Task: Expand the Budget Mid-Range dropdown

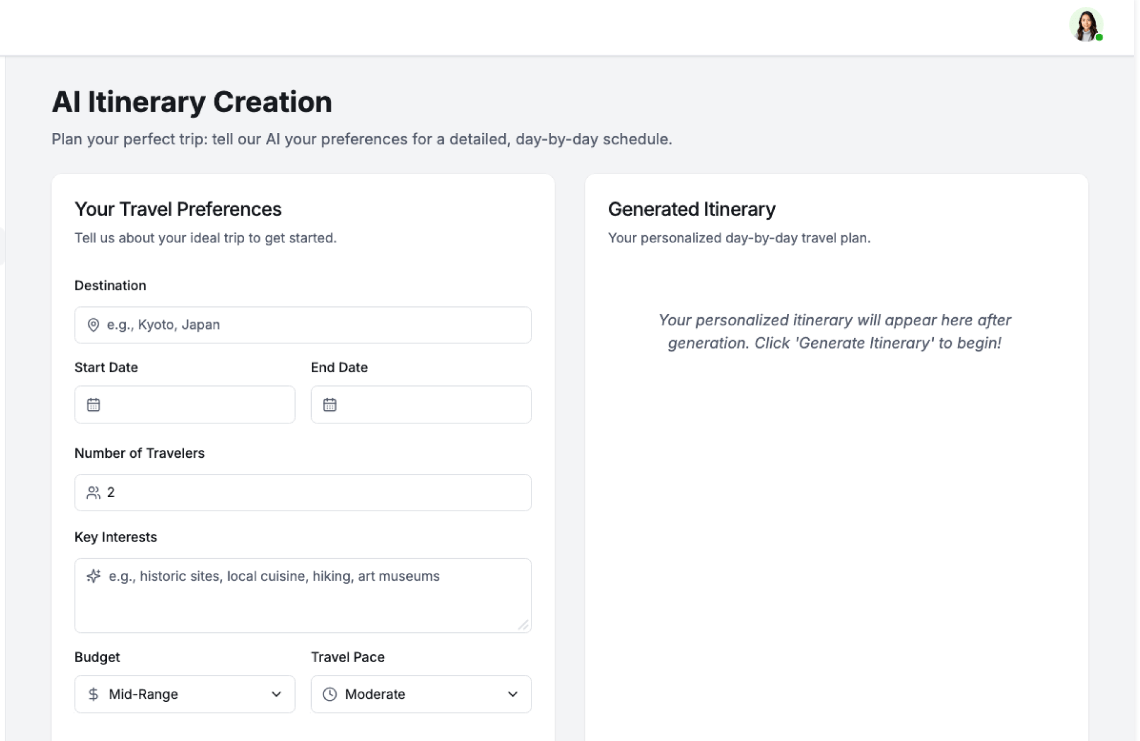Action: tap(178, 694)
